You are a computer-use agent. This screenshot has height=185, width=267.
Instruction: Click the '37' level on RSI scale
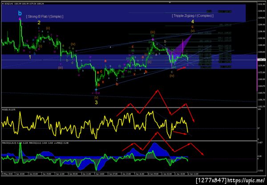pos(259,128)
